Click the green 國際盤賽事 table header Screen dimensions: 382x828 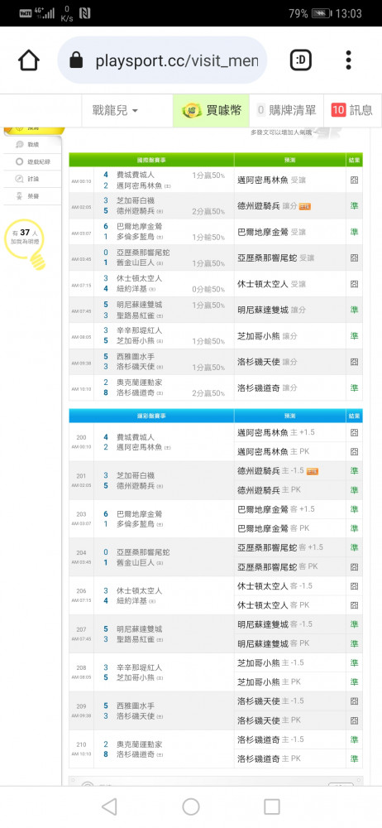click(x=151, y=160)
